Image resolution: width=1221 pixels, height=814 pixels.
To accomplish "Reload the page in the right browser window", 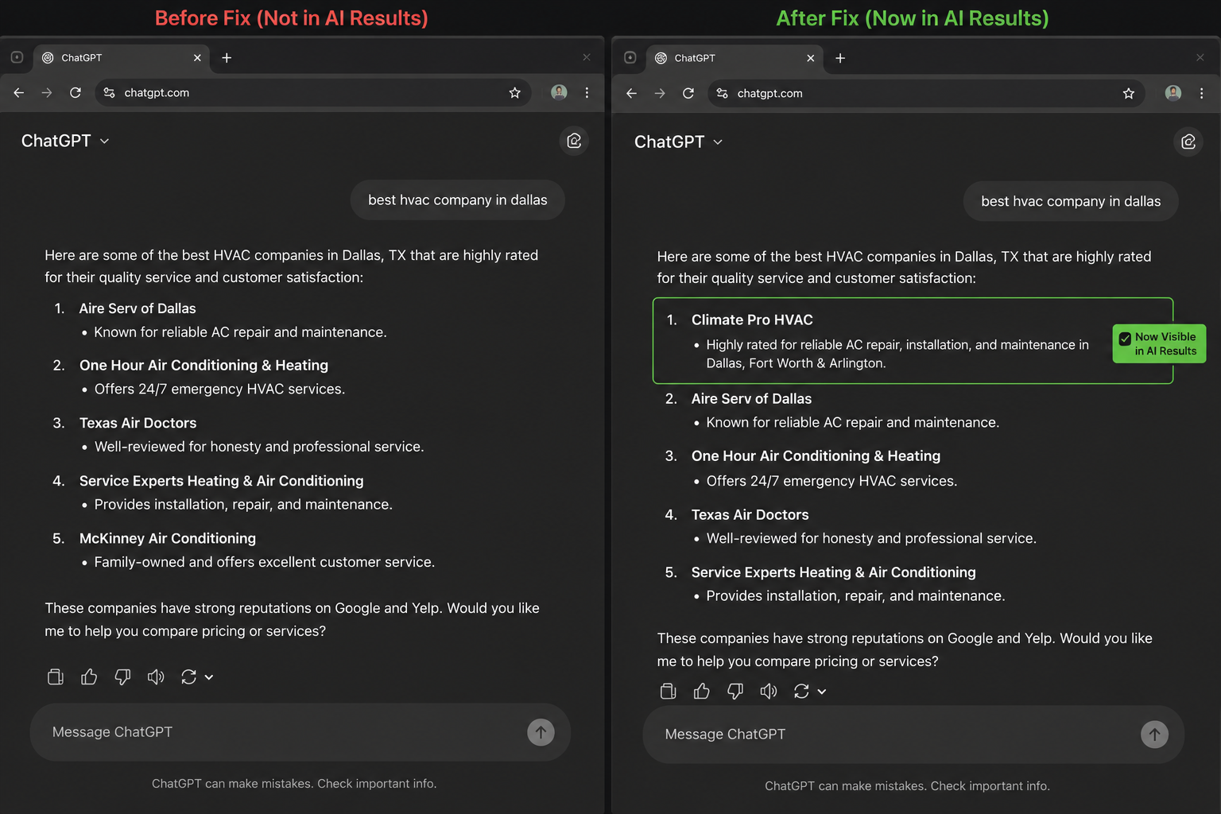I will (x=688, y=94).
